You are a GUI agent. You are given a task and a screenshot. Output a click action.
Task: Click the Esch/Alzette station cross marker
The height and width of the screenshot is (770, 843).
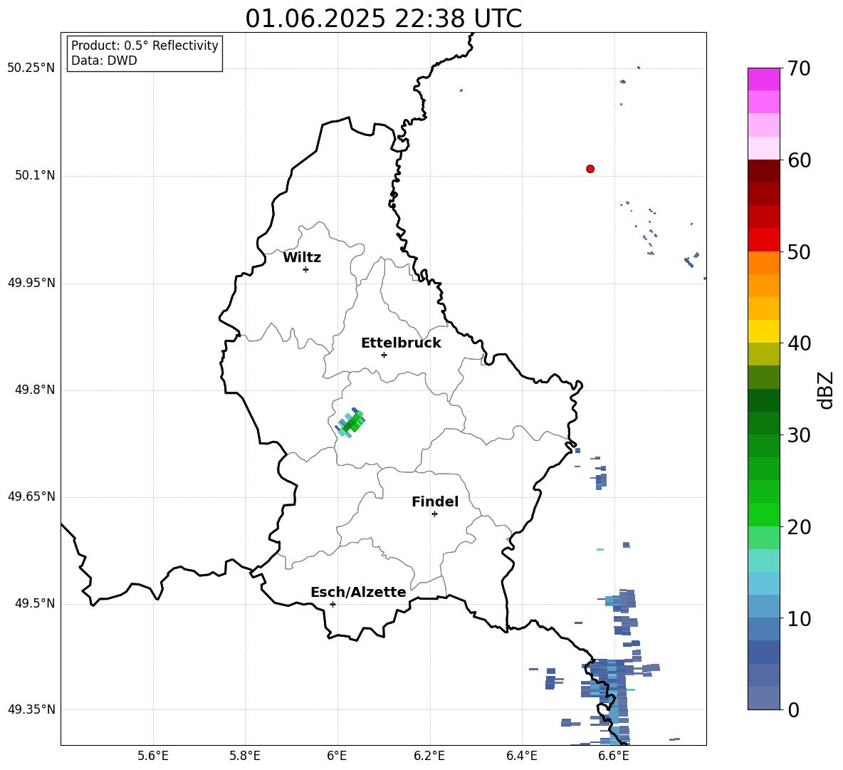(333, 604)
